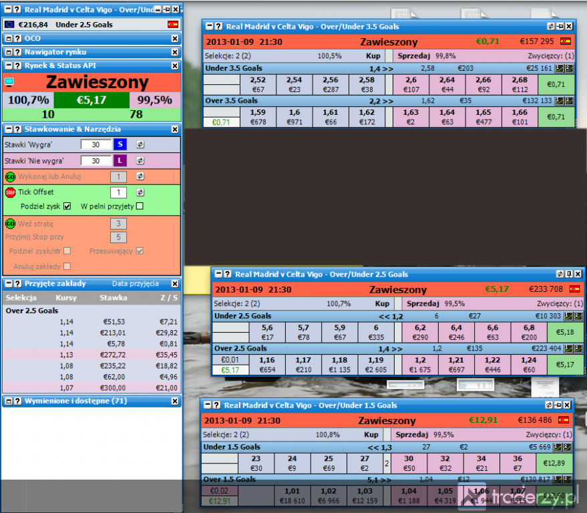Viewport: 587px width, 513px height.
Task: Sort by the Kursy column header
Action: coord(66,298)
